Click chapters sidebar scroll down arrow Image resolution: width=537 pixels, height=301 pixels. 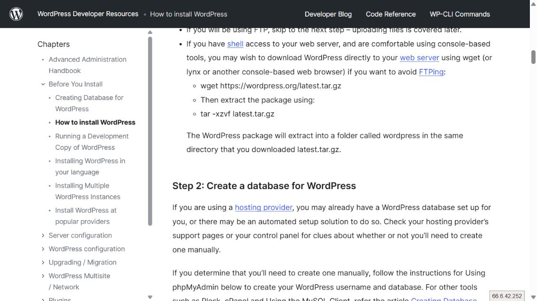pyautogui.click(x=150, y=297)
